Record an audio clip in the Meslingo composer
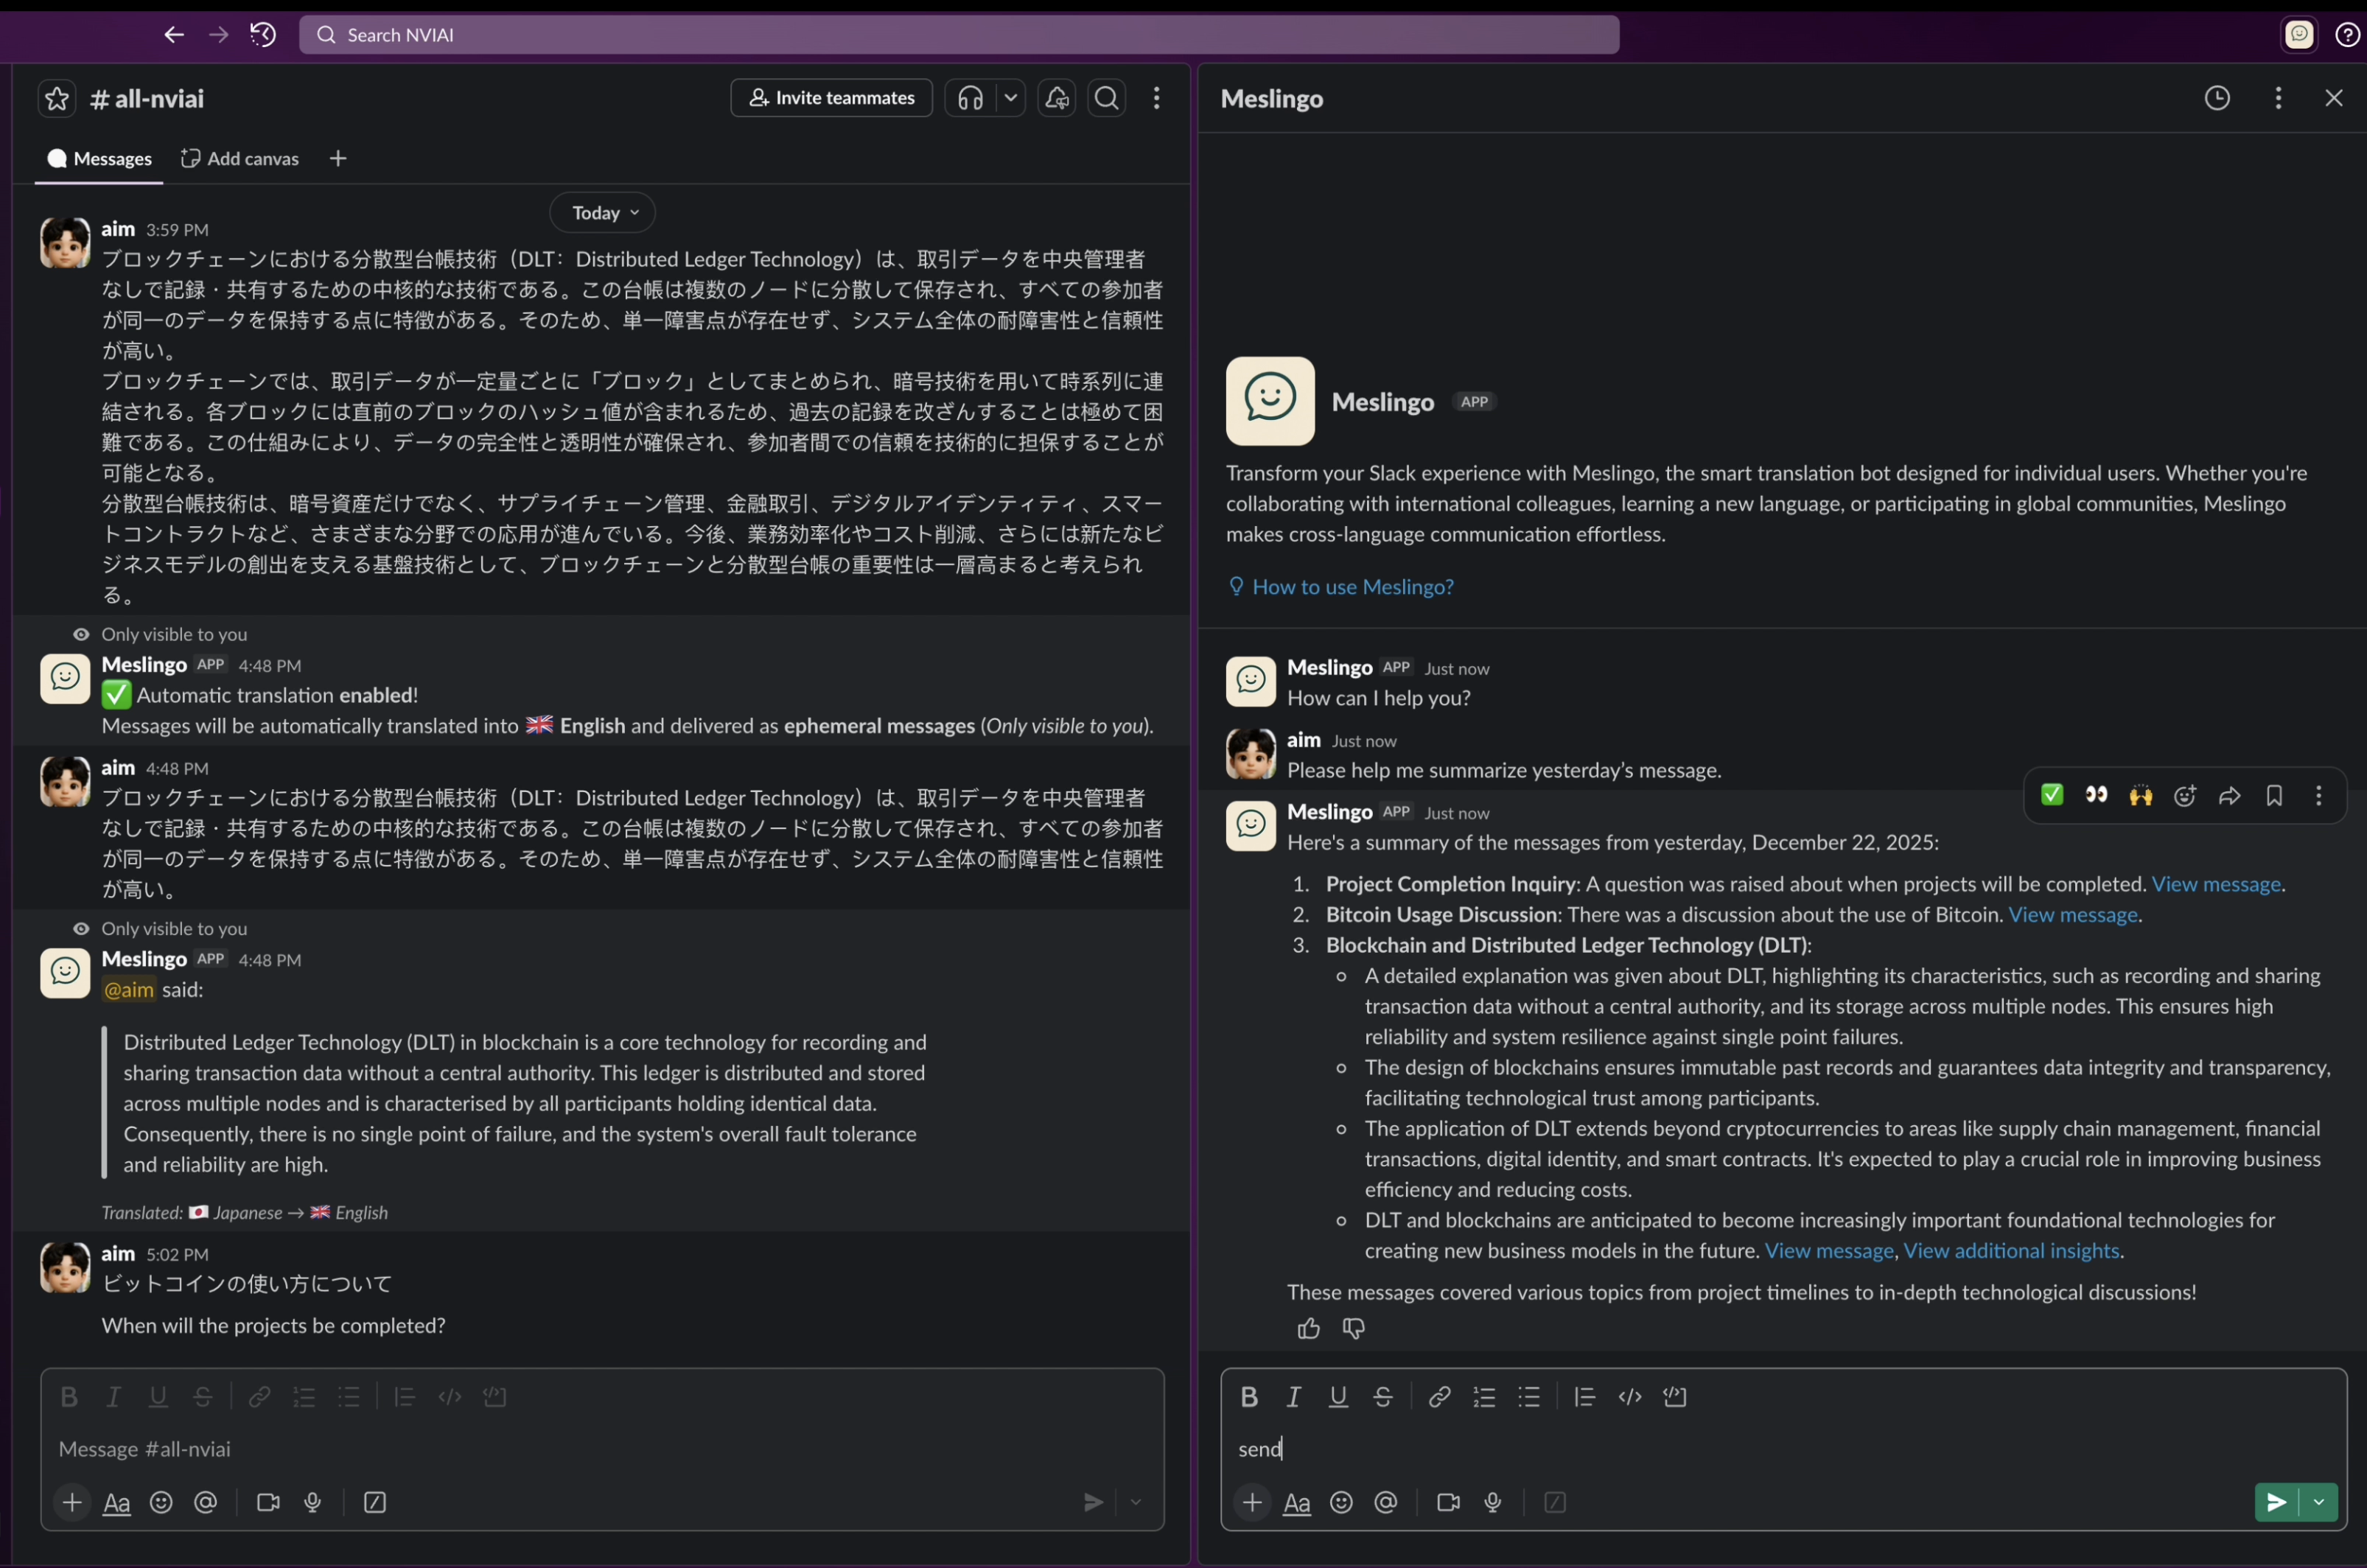2367x1568 pixels. [1492, 1502]
